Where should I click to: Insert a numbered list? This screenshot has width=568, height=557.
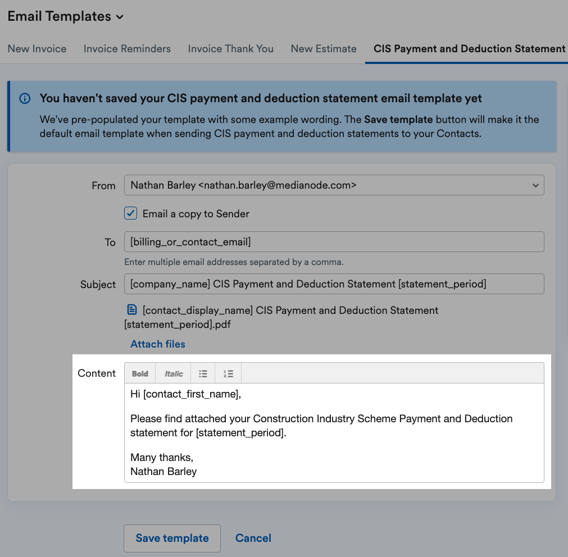click(228, 373)
